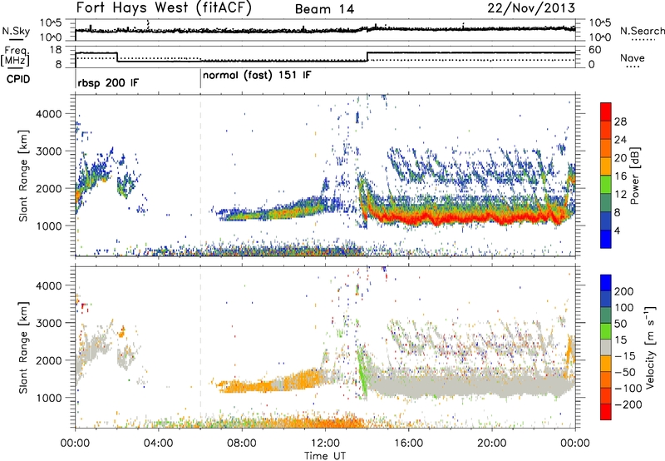Click the '1000' tick on velocity panel
Image resolution: width=665 pixels, height=461 pixels.
50,398
